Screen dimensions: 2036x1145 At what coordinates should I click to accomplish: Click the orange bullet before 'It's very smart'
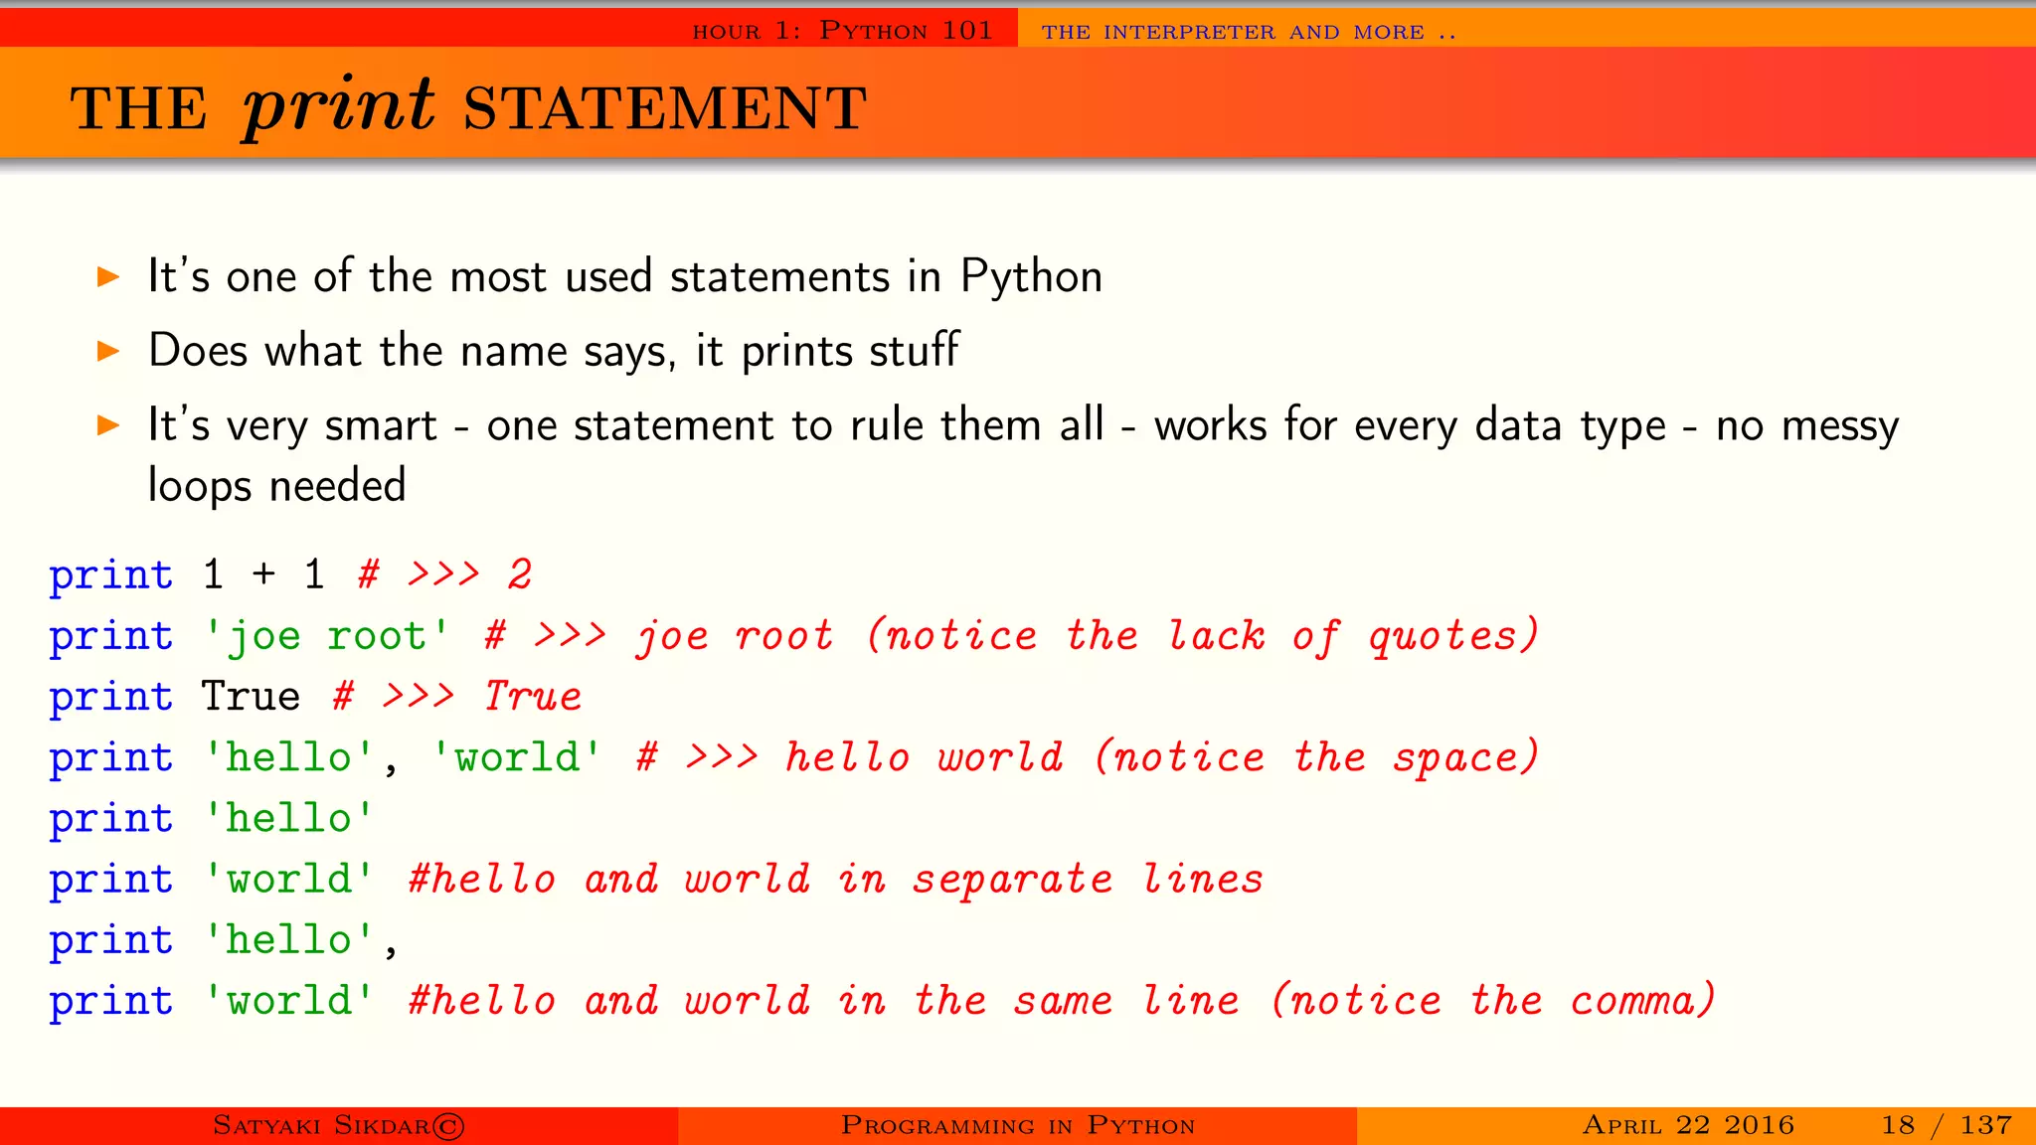click(108, 426)
